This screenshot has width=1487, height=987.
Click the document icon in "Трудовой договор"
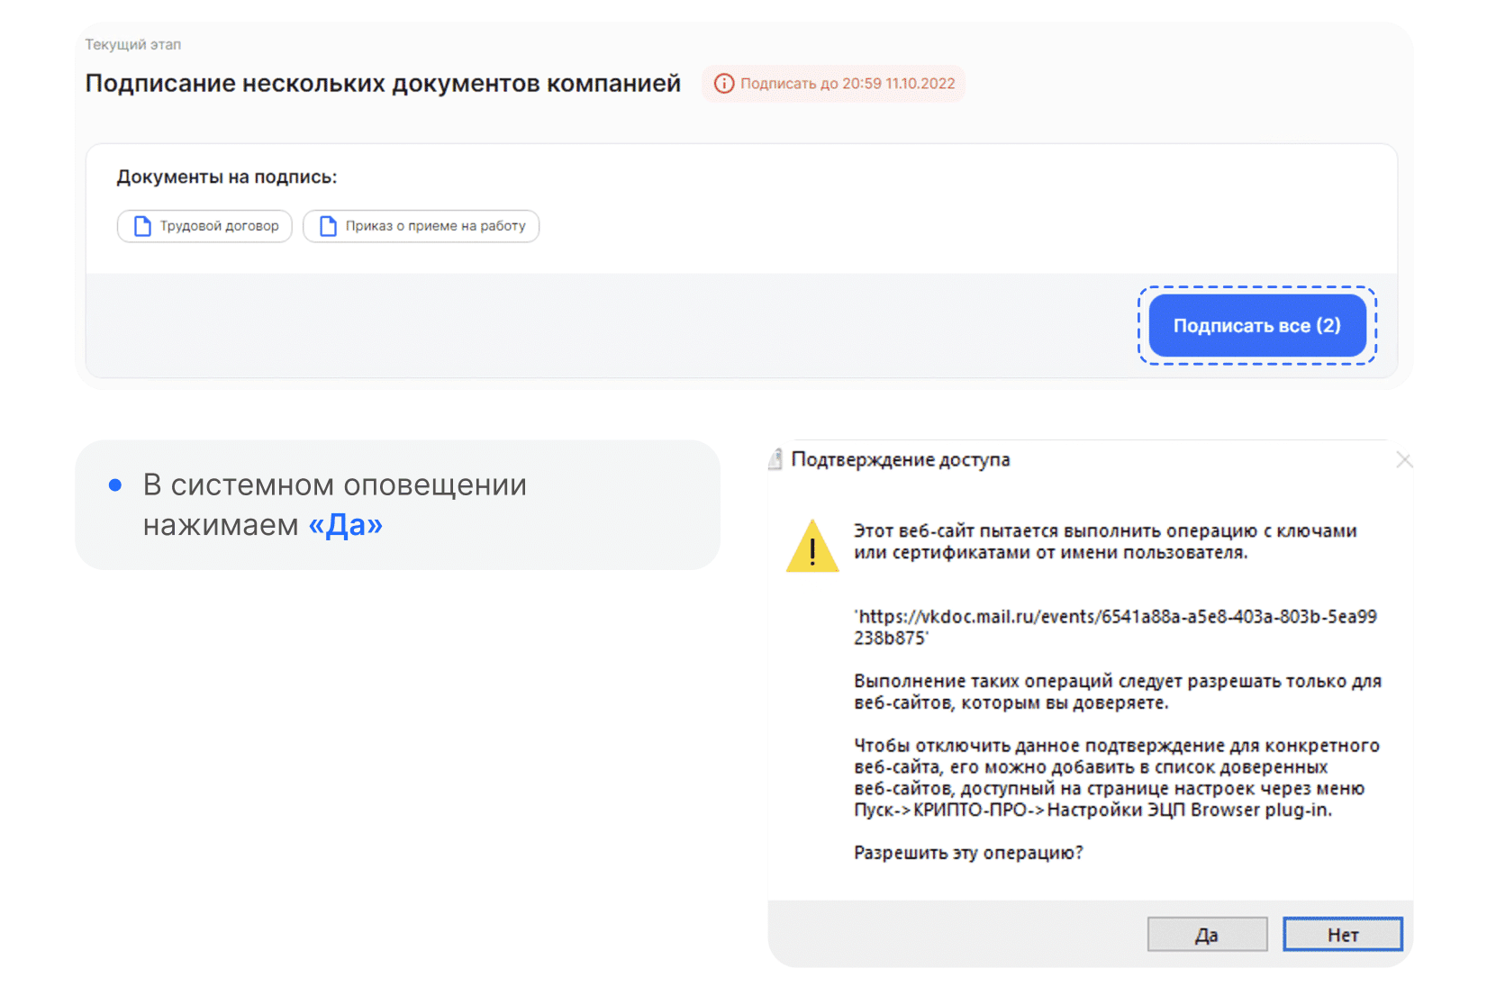coord(142,226)
